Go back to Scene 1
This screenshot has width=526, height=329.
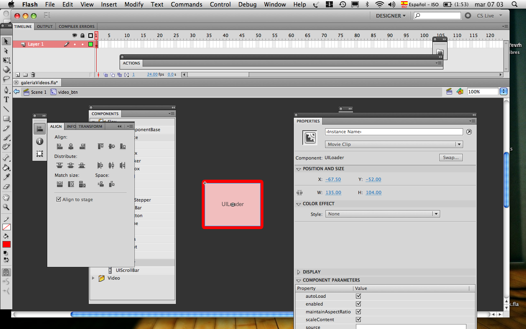coord(35,92)
